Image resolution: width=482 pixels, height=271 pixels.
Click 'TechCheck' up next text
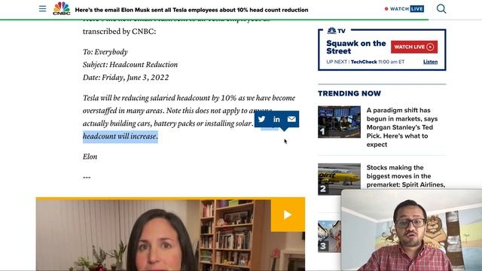click(364, 62)
